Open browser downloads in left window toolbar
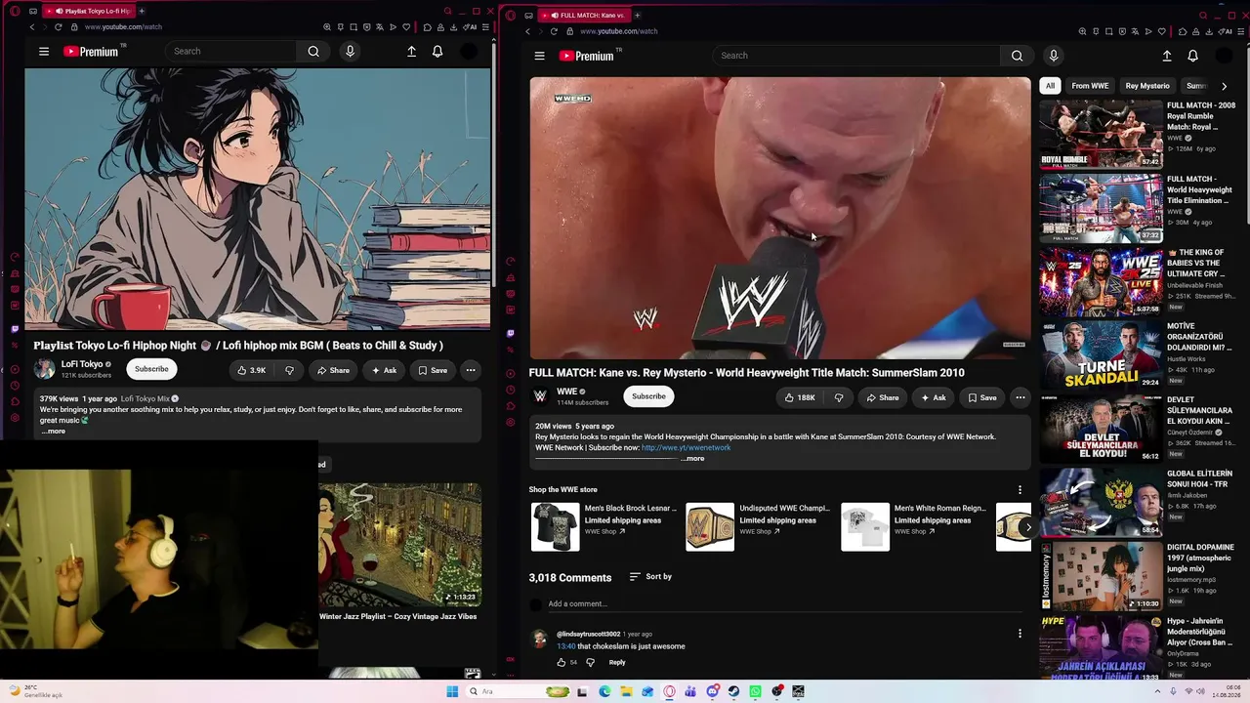The image size is (1250, 703). click(x=454, y=27)
